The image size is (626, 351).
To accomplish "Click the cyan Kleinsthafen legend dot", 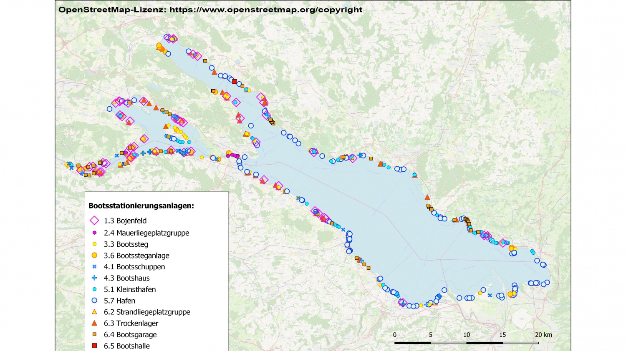I will [94, 289].
